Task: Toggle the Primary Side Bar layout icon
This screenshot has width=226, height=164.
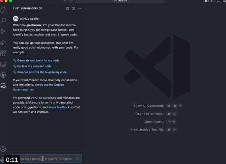Action: [x=207, y=1]
